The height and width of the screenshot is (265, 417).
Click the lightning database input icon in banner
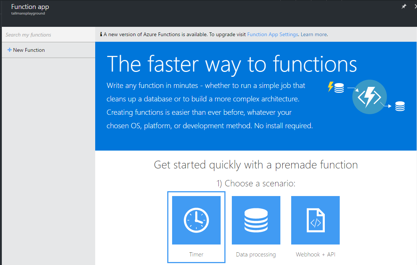[336, 87]
